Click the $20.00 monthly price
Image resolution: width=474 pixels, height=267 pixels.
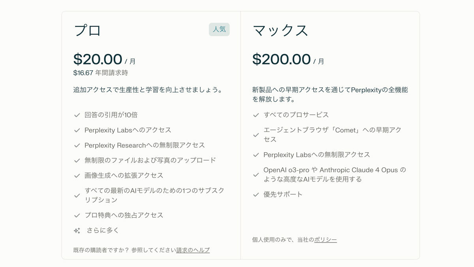tap(98, 59)
